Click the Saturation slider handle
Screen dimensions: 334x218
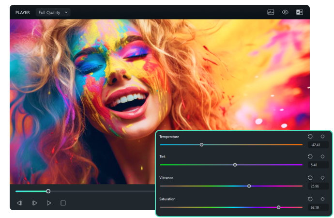[278, 207]
